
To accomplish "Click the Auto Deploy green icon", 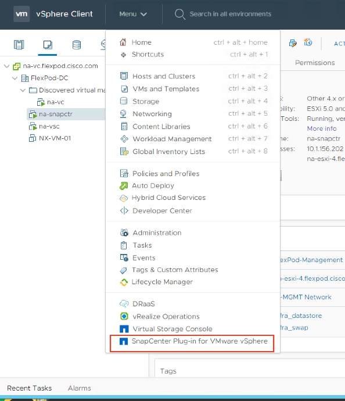I will point(124,185).
